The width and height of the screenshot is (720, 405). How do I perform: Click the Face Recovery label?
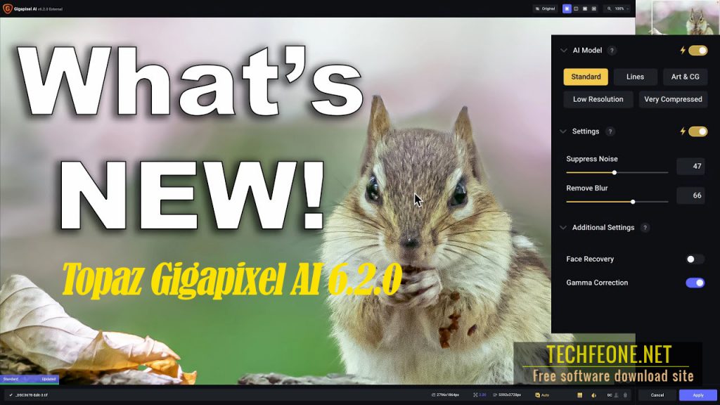point(590,259)
